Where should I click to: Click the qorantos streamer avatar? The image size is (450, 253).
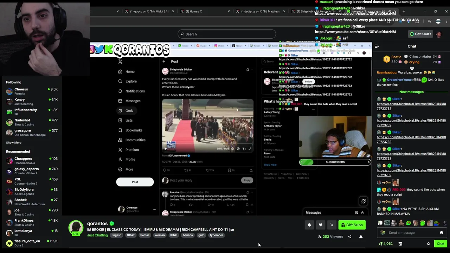click(76, 228)
